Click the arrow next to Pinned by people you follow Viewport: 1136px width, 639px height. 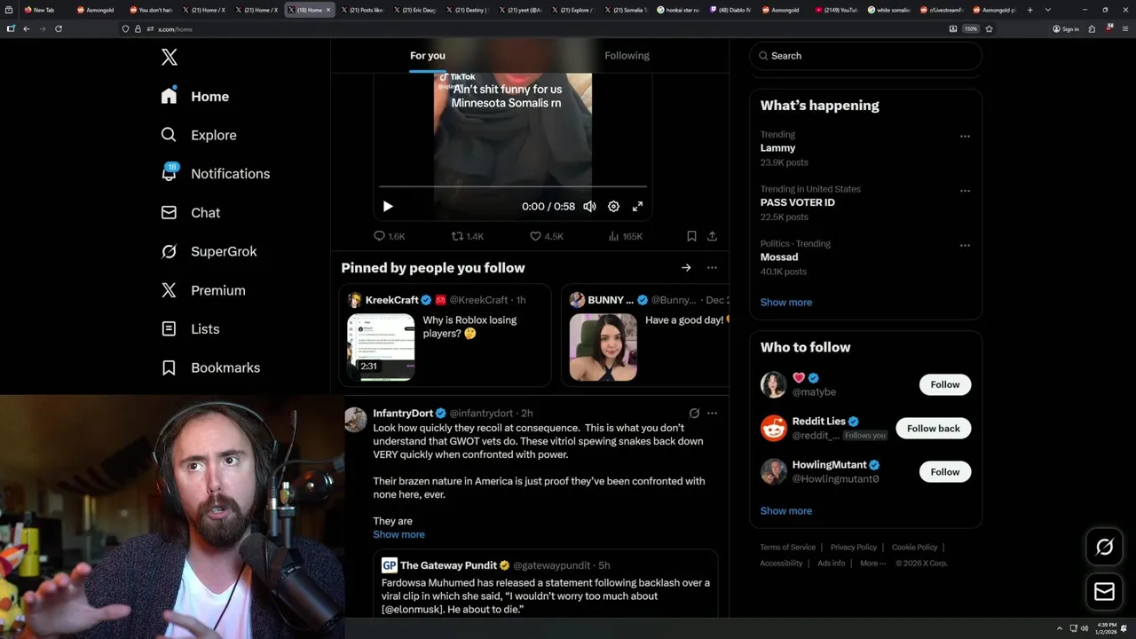(x=686, y=267)
